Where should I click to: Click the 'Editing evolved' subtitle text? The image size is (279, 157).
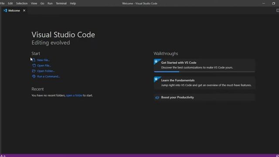coord(51,43)
